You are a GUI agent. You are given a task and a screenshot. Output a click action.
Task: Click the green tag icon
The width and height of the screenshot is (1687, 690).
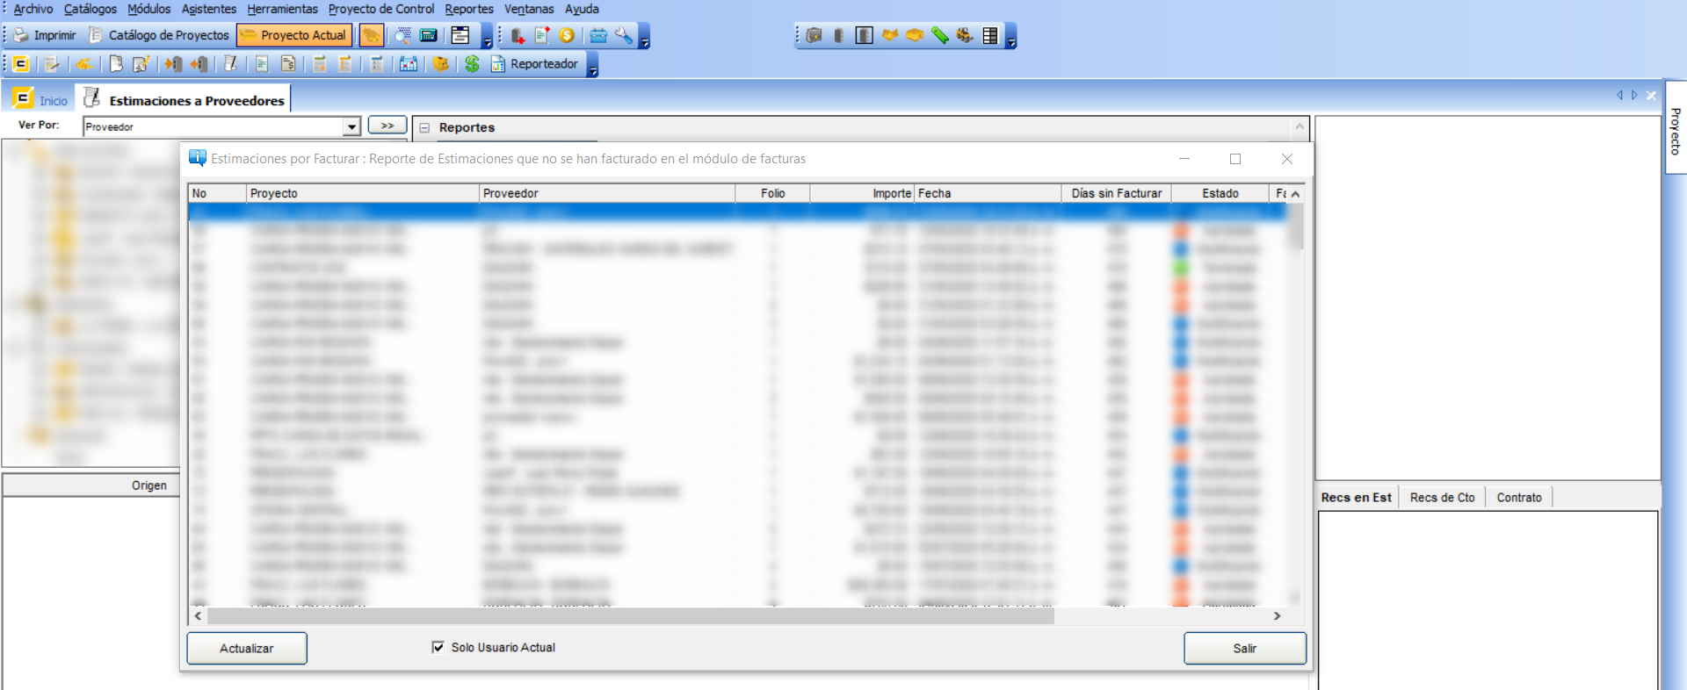click(x=939, y=36)
